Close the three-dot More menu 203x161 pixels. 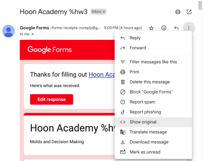tap(189, 28)
